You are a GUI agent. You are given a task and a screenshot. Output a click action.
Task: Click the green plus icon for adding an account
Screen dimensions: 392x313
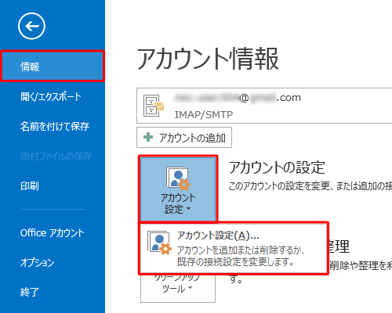click(x=148, y=137)
